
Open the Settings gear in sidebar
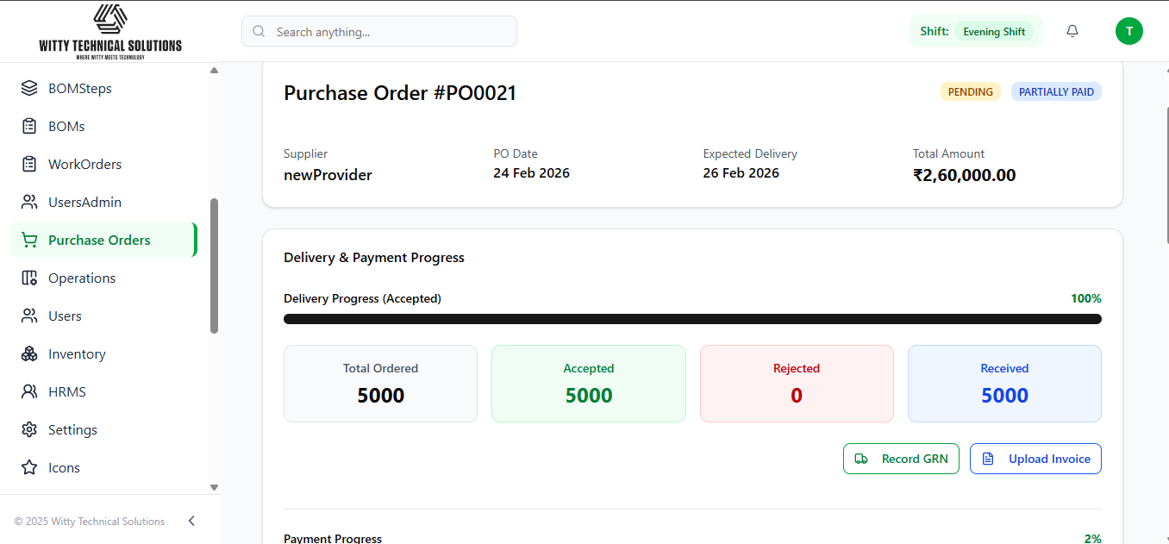pyautogui.click(x=29, y=429)
